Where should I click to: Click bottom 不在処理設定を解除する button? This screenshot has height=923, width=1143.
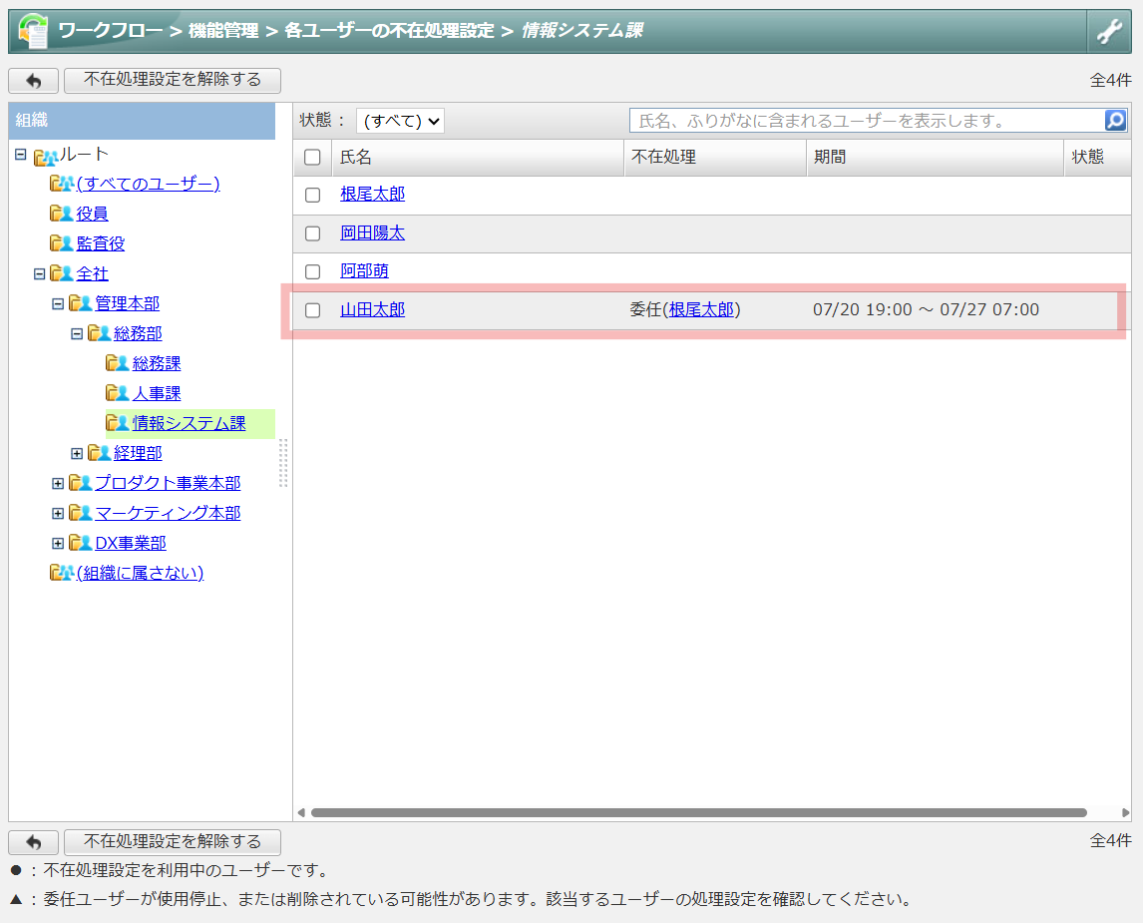pyautogui.click(x=172, y=842)
